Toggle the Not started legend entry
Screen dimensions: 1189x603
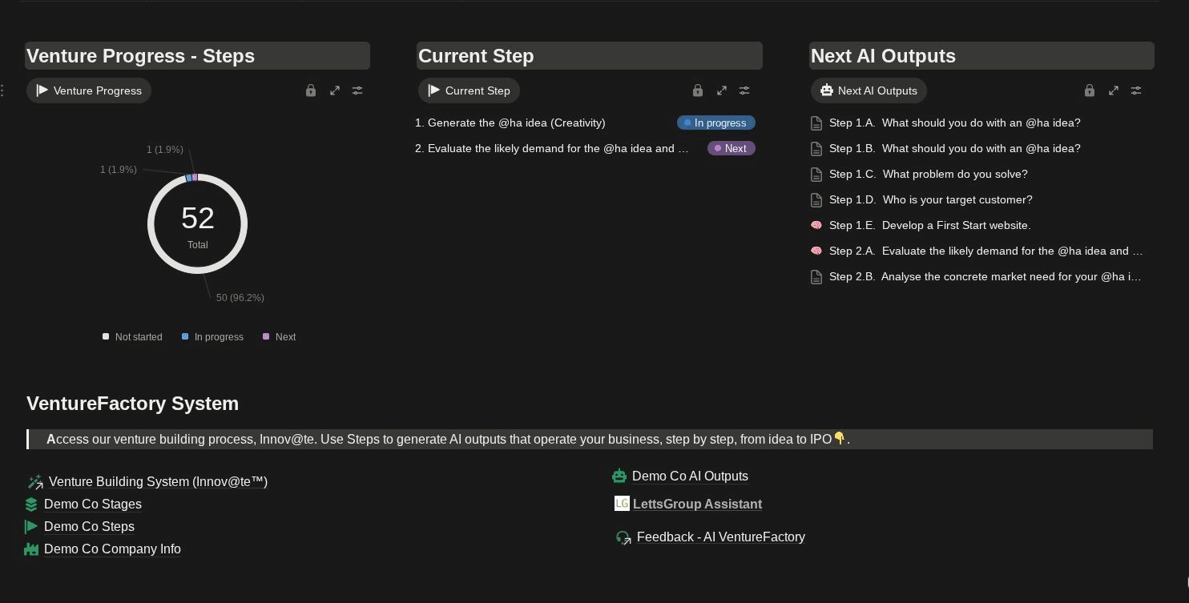pyautogui.click(x=132, y=336)
